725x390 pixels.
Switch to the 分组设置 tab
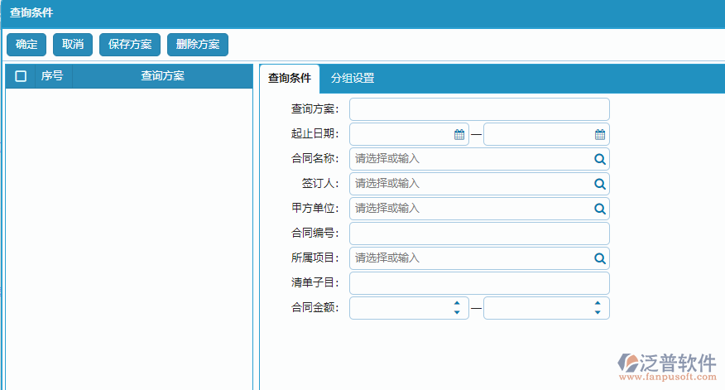pos(353,78)
